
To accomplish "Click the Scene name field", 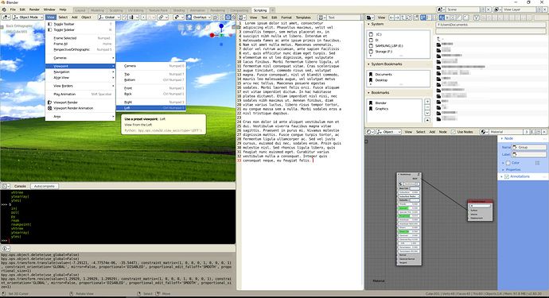I will click(x=464, y=10).
